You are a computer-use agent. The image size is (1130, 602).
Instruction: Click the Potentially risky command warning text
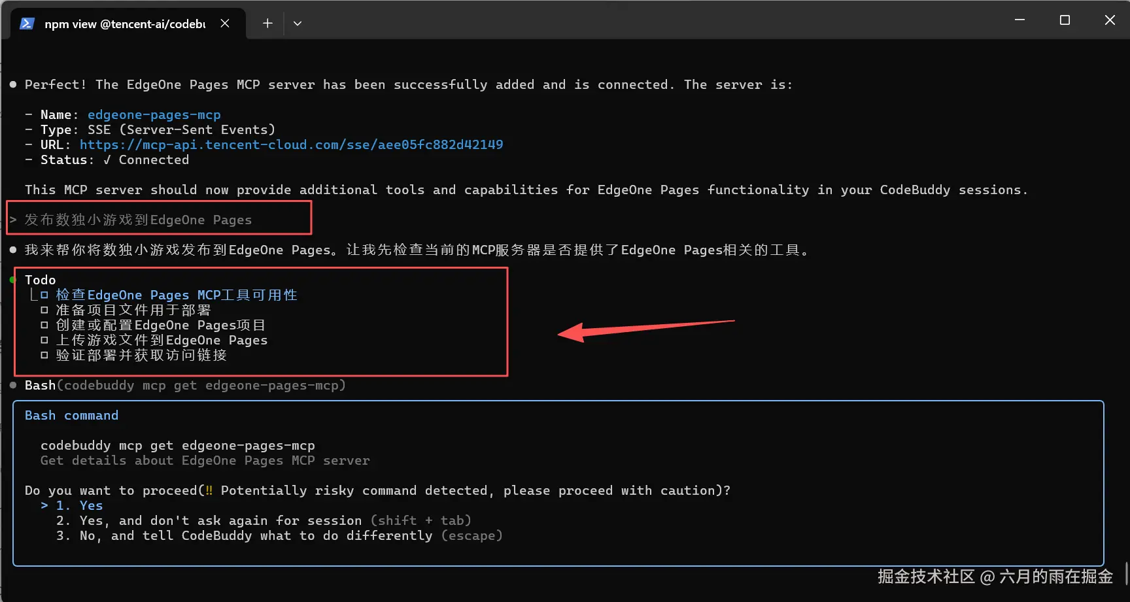pyautogui.click(x=467, y=490)
